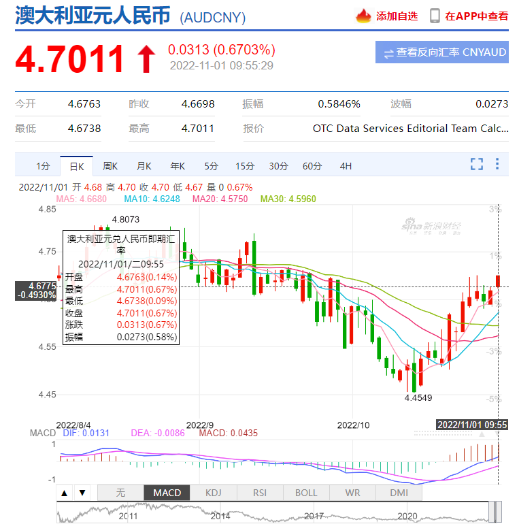Switch the indicator to KDJ
Screen dimensions: 519x524
(x=214, y=493)
